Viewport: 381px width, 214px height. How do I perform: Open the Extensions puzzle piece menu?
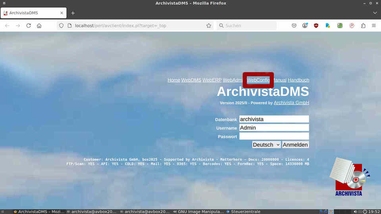pos(363,25)
